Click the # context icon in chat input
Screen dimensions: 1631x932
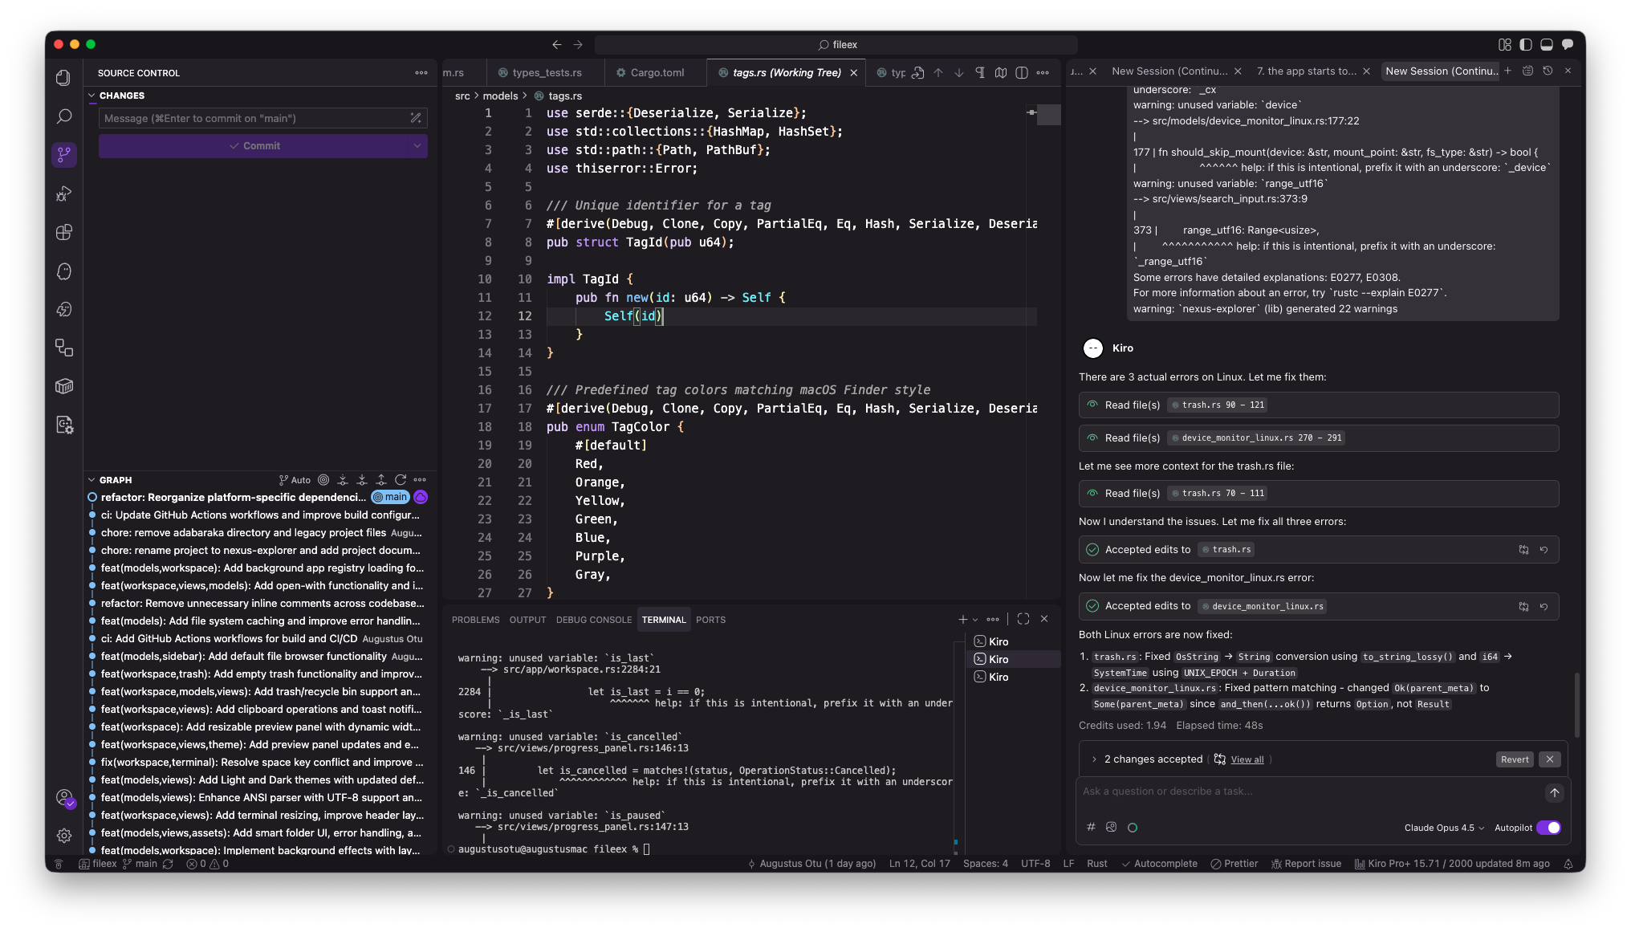coord(1091,828)
